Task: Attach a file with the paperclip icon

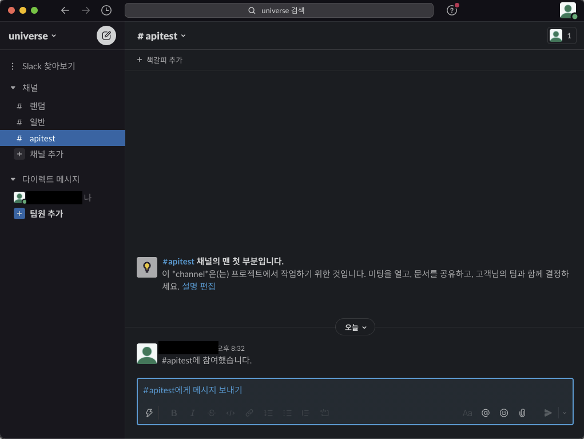Action: click(522, 413)
